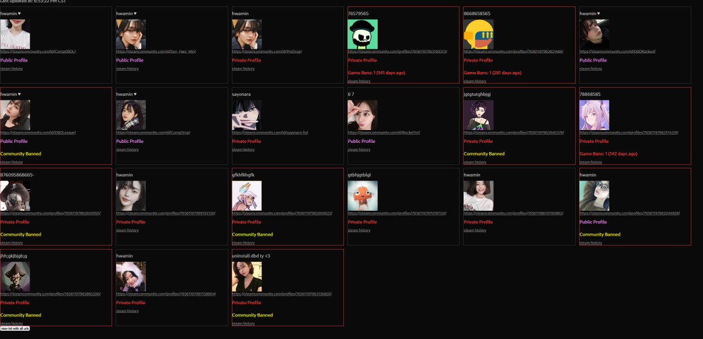Open the steamcommunity.com/id/PreDrop/ profile link
Screen dimensions: 703x339
click(267, 52)
